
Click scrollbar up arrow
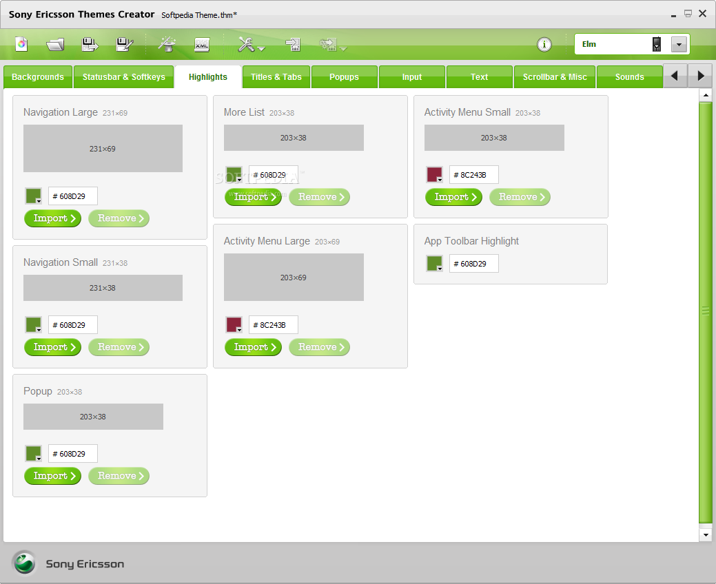[x=706, y=95]
